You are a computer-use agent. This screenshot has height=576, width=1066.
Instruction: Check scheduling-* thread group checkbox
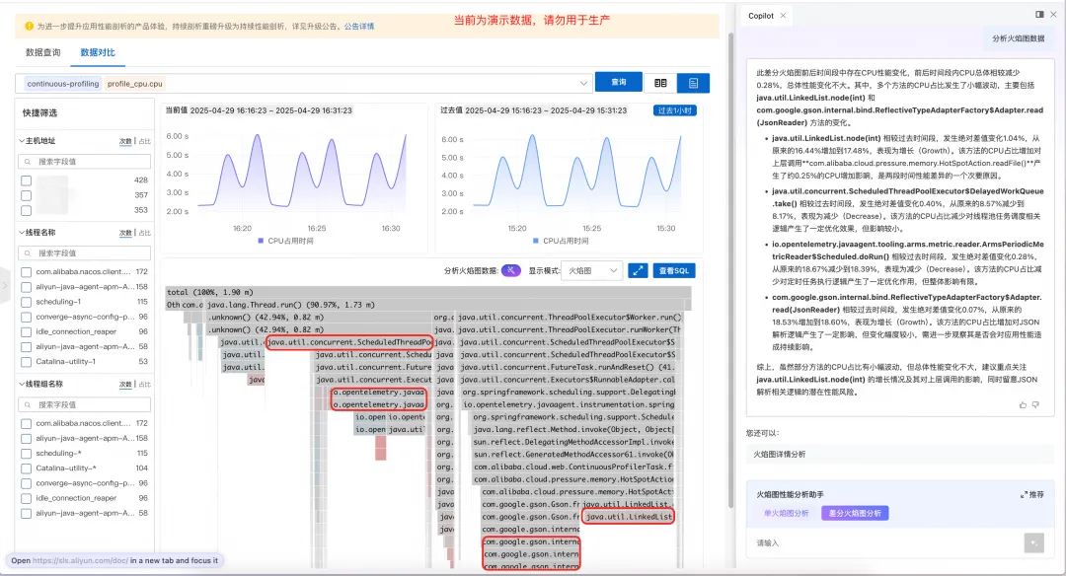(x=26, y=453)
